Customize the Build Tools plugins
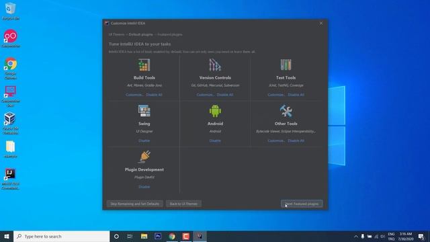 tap(134, 95)
